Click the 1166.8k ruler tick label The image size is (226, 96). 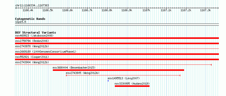coord(107,10)
